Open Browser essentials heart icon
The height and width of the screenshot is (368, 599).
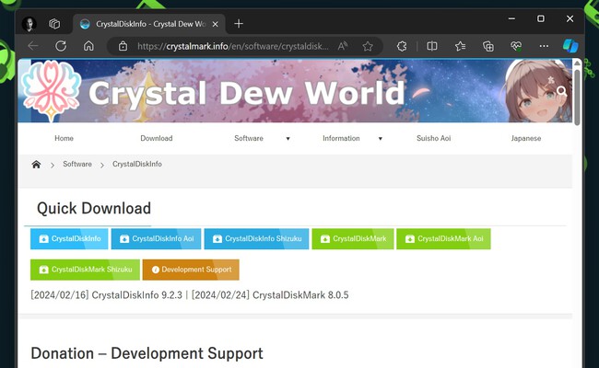coord(516,46)
